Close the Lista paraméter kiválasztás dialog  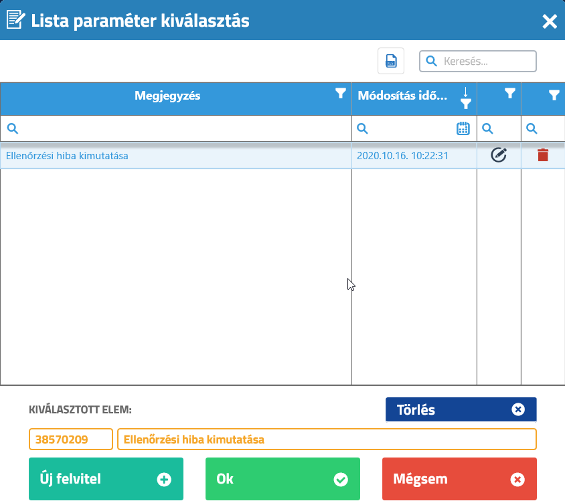[550, 21]
